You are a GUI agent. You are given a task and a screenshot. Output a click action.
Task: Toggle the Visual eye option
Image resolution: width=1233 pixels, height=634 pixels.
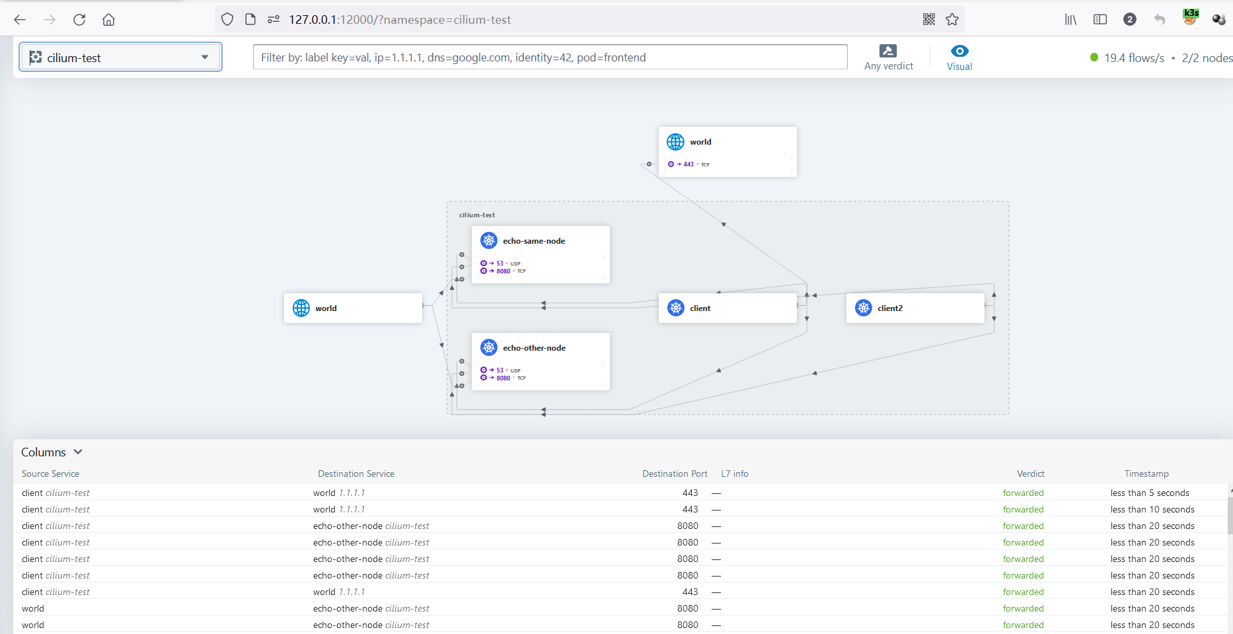tap(959, 57)
